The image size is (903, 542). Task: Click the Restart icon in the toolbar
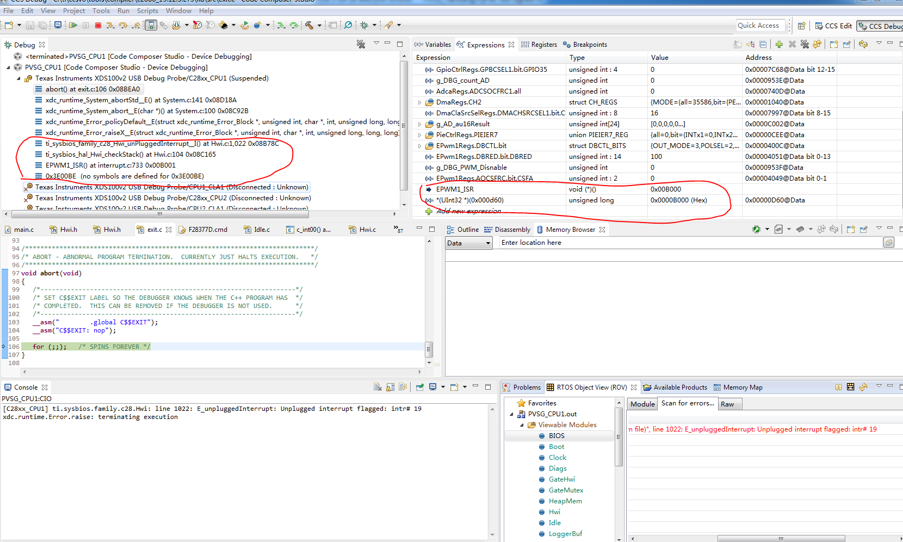[245, 25]
